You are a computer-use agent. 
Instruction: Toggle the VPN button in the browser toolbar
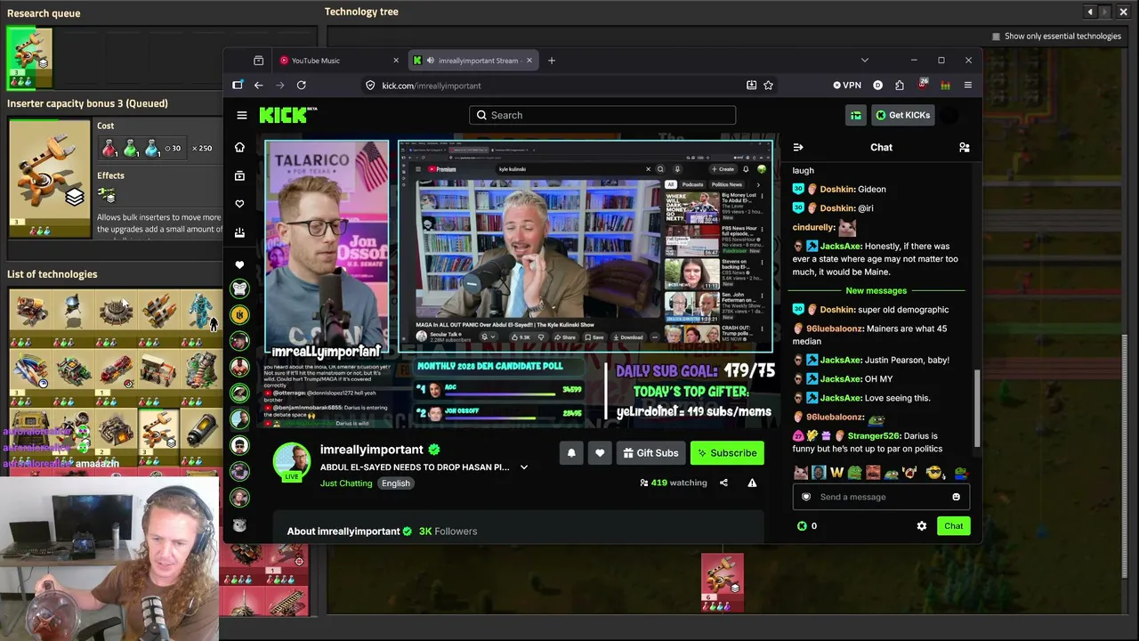pos(846,85)
